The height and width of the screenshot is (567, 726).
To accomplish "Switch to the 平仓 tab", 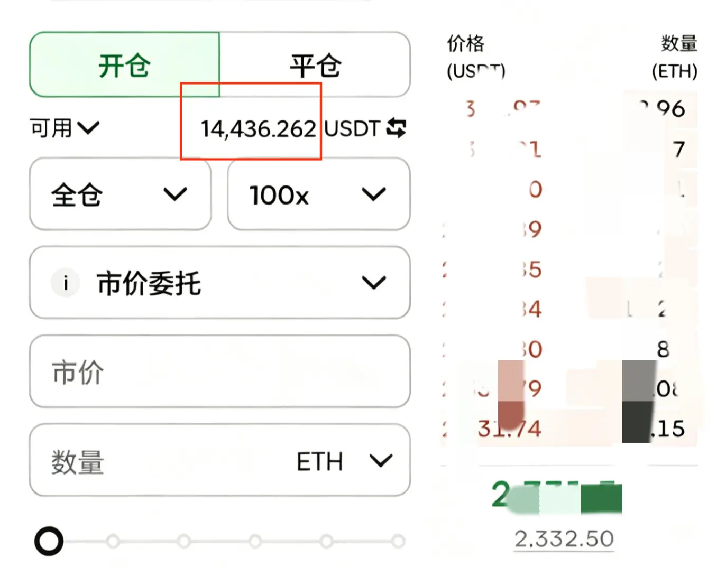I will point(315,64).
